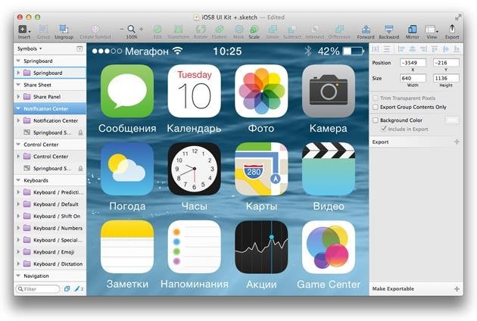Viewport: 477px width, 321px height.
Task: Move layer Backward
Action: [388, 32]
